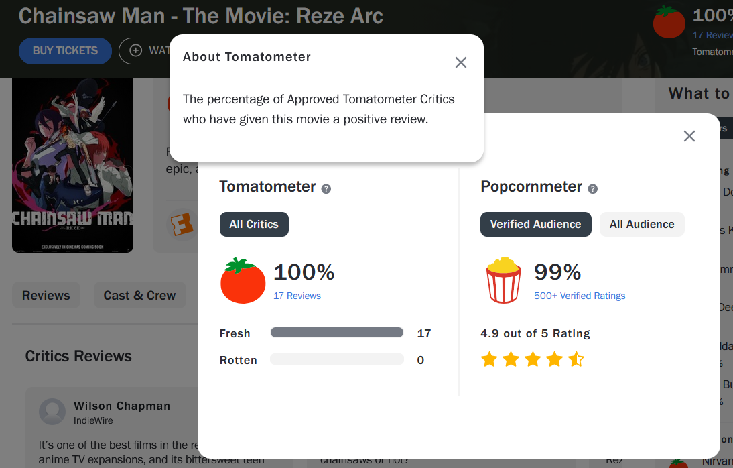Click the Popcornmeter help question icon

click(x=592, y=189)
